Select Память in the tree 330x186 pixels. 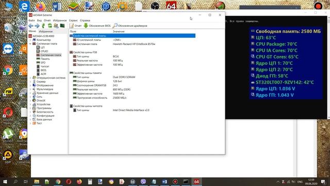click(x=43, y=59)
